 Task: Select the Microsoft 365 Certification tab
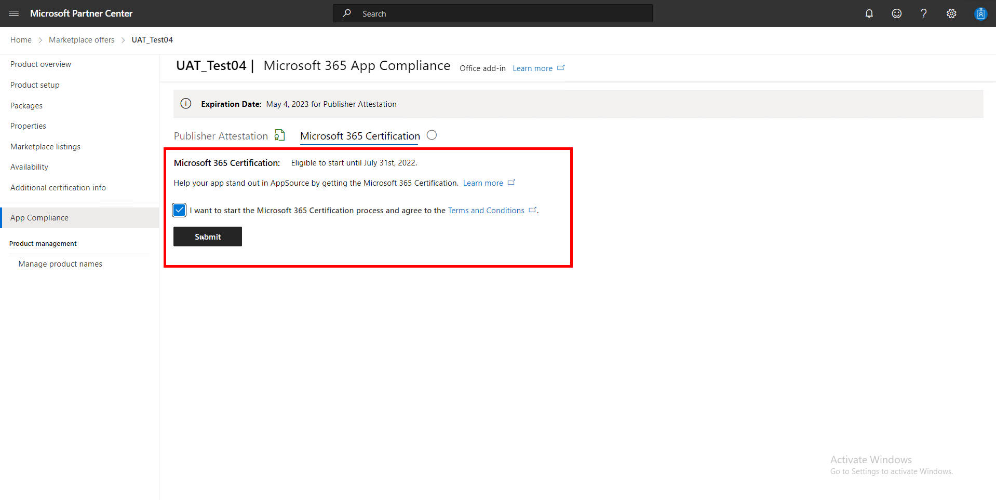[x=360, y=136]
